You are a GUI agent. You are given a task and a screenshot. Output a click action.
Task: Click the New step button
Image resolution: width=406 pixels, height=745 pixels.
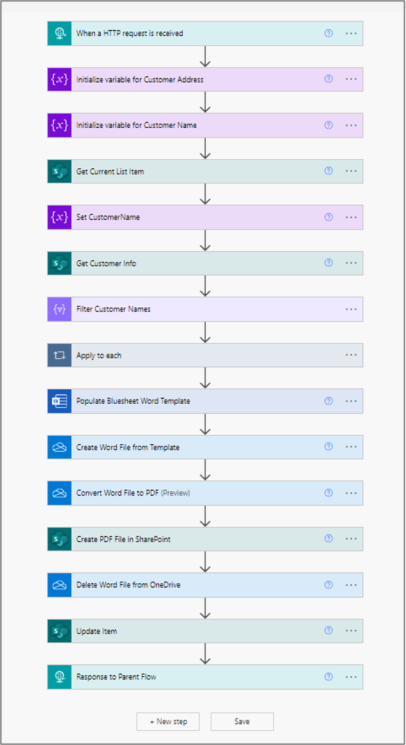coord(169,721)
